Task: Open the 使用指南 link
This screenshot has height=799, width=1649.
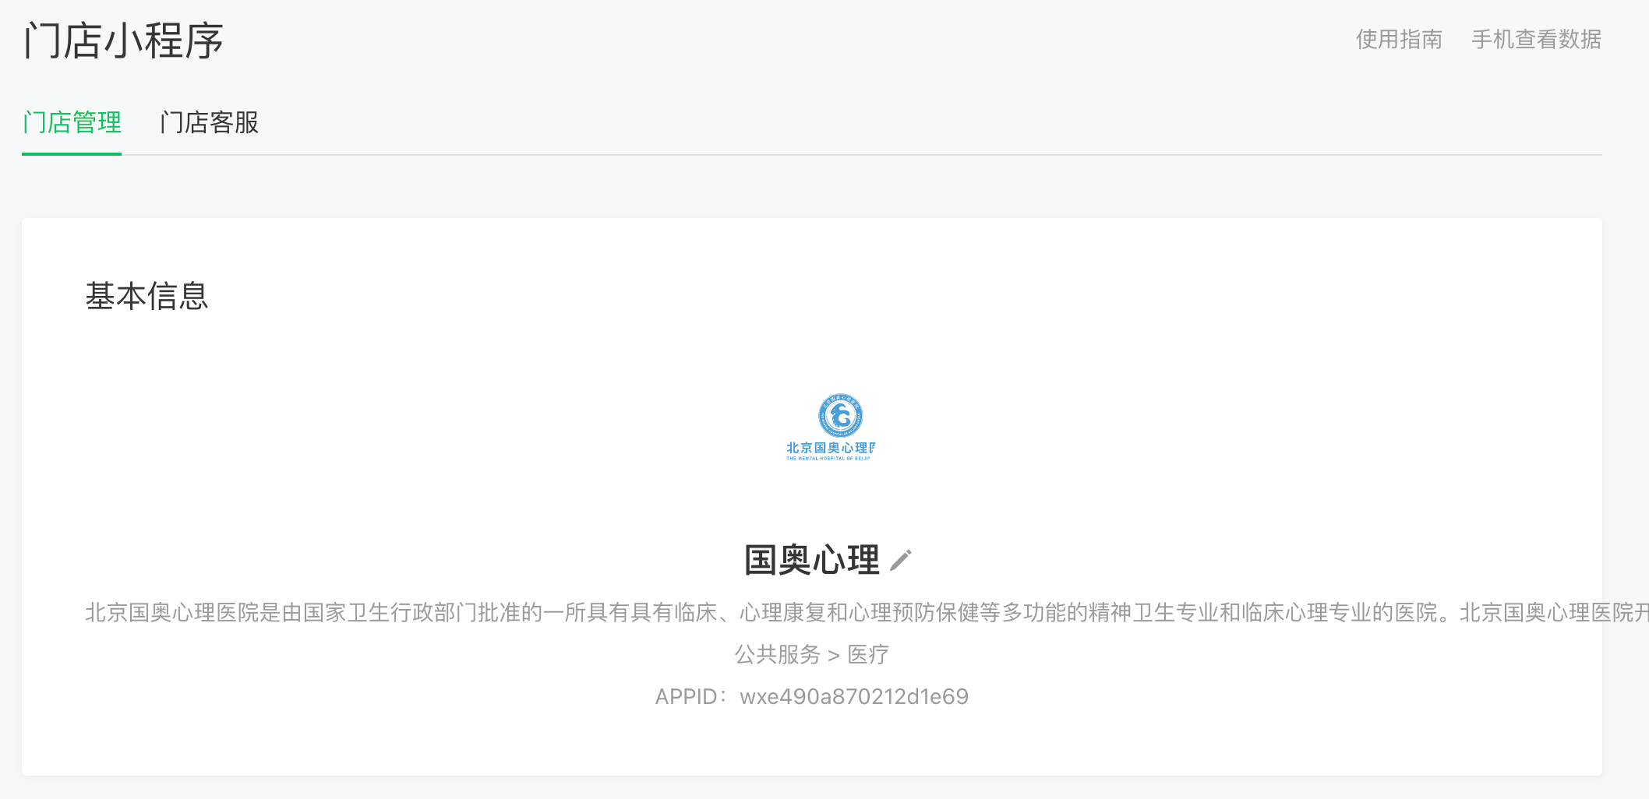Action: coord(1399,39)
